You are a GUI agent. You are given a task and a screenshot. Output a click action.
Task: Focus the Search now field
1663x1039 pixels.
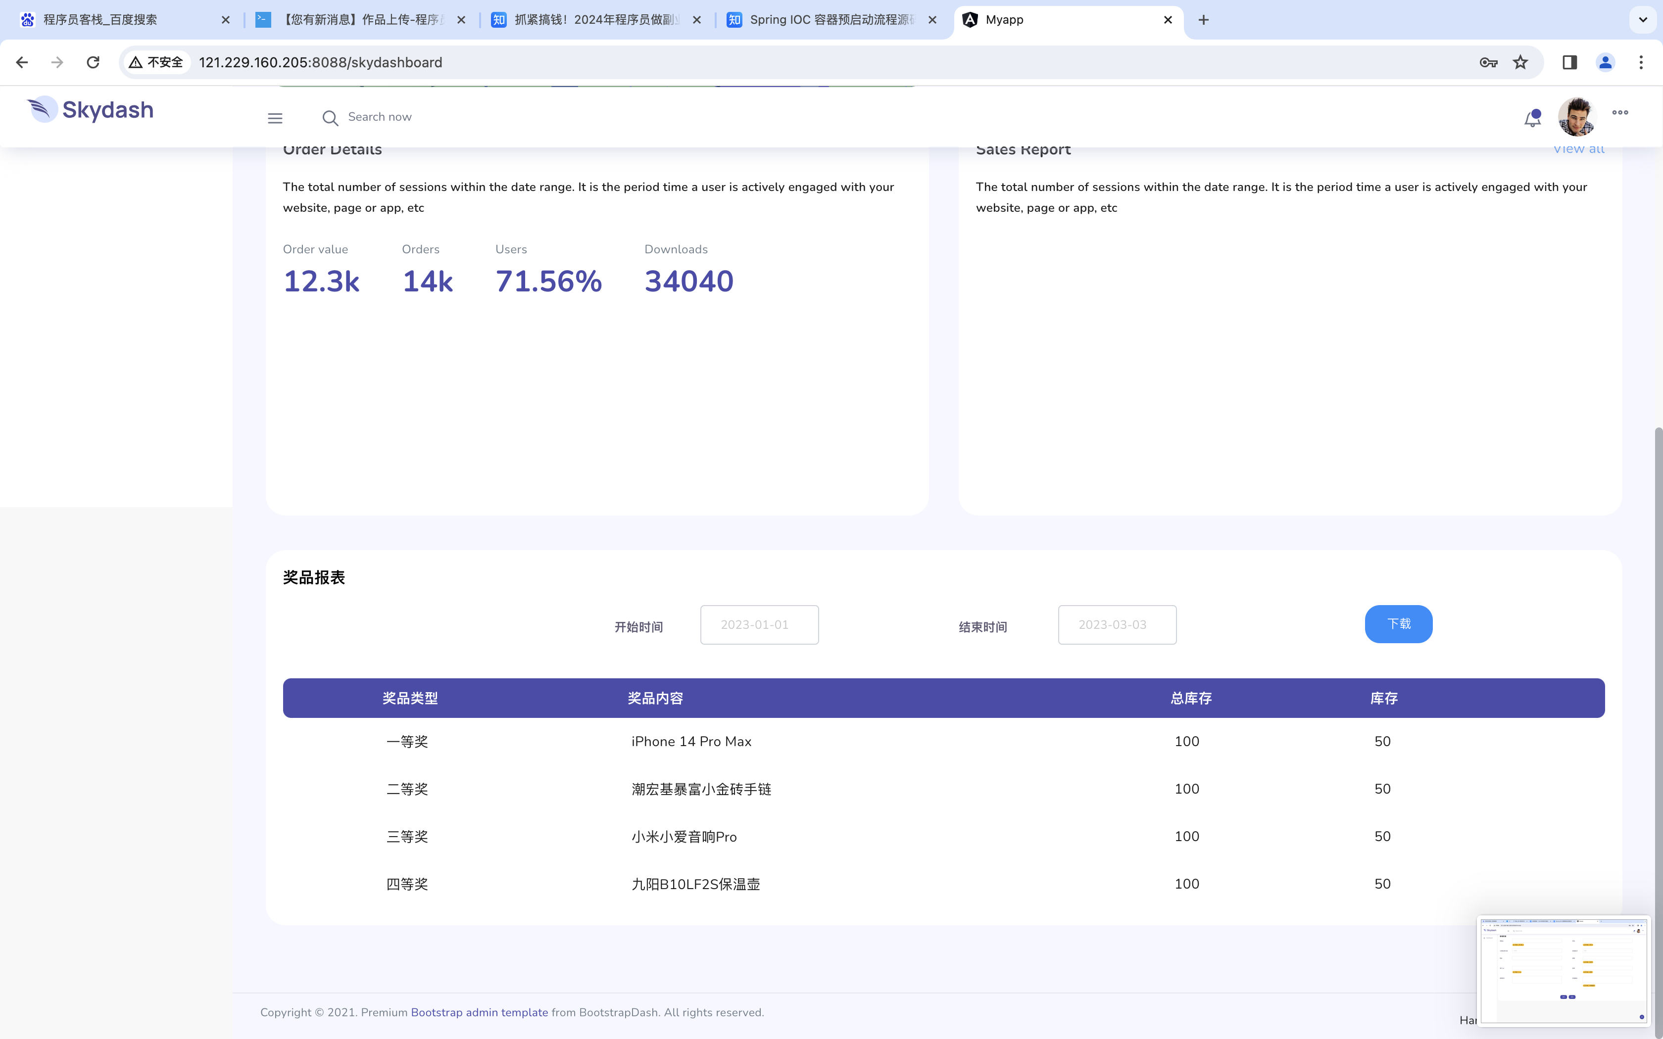(x=380, y=117)
